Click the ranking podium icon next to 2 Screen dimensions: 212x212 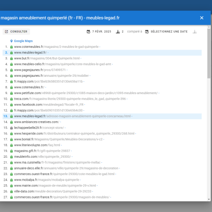118,32
